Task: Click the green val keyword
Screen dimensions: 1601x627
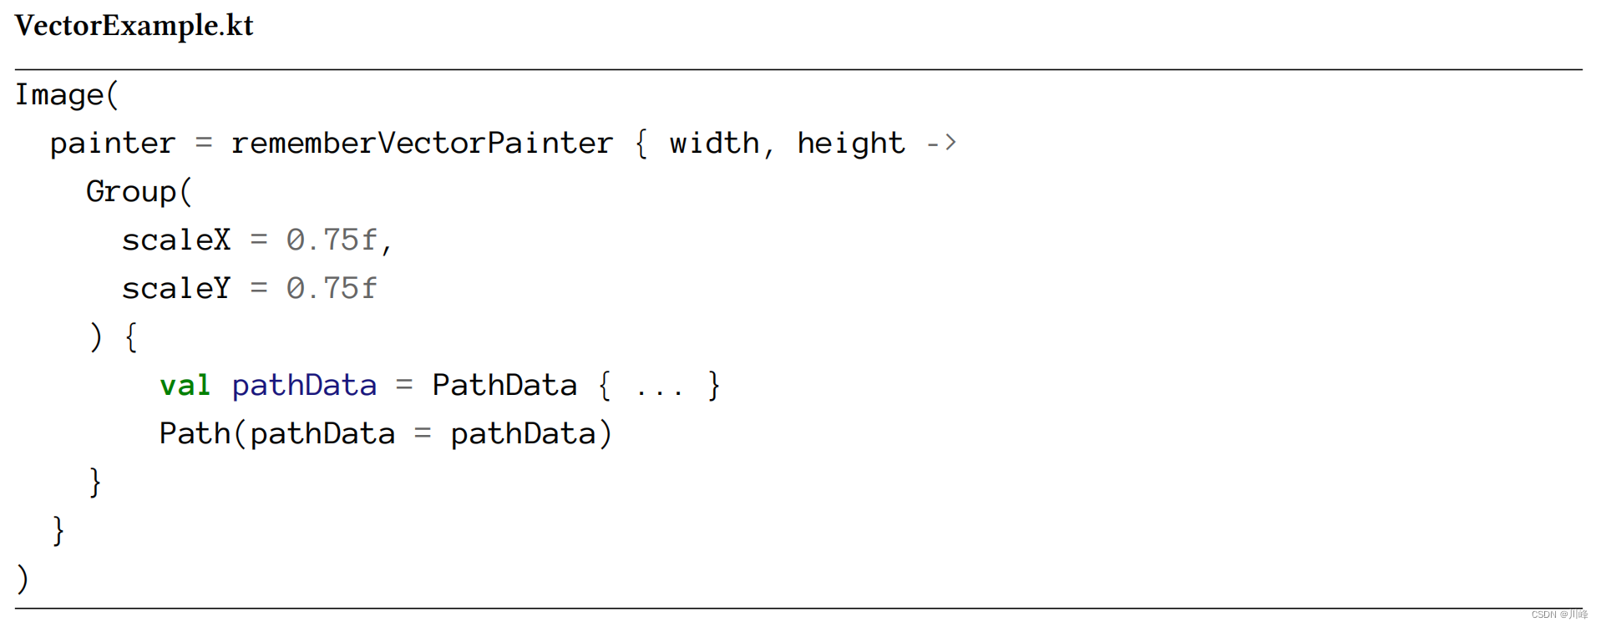Action: (x=185, y=386)
